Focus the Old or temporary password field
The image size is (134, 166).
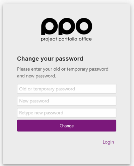click(x=67, y=89)
